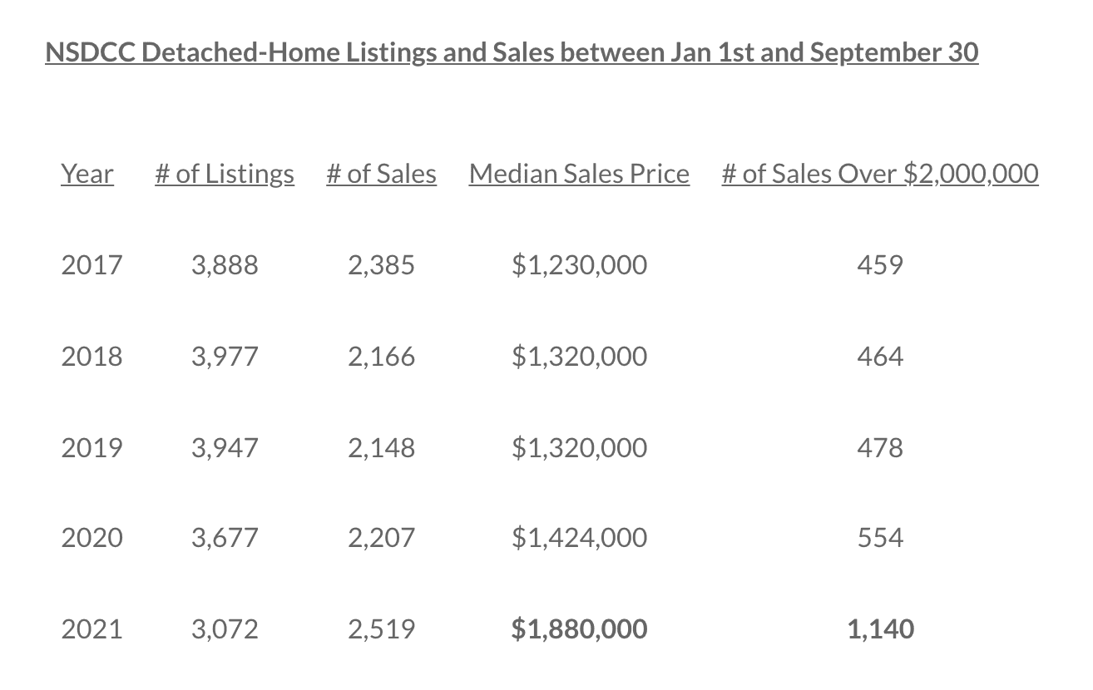Select the 3,888 listings value
The height and width of the screenshot is (690, 1093).
[x=225, y=265]
